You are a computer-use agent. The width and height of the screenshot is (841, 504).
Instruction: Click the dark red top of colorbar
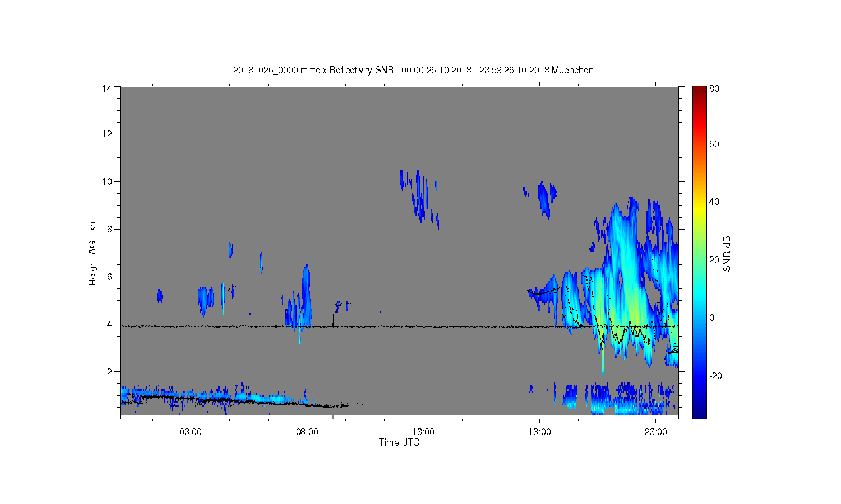pos(699,90)
